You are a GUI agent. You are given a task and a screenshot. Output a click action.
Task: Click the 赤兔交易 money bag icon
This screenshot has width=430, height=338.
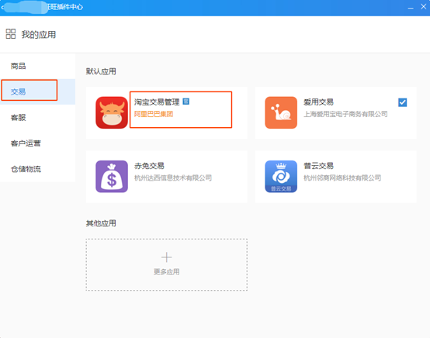click(x=112, y=177)
